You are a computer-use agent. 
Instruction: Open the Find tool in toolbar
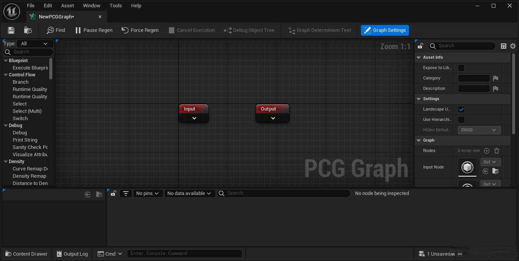(56, 30)
